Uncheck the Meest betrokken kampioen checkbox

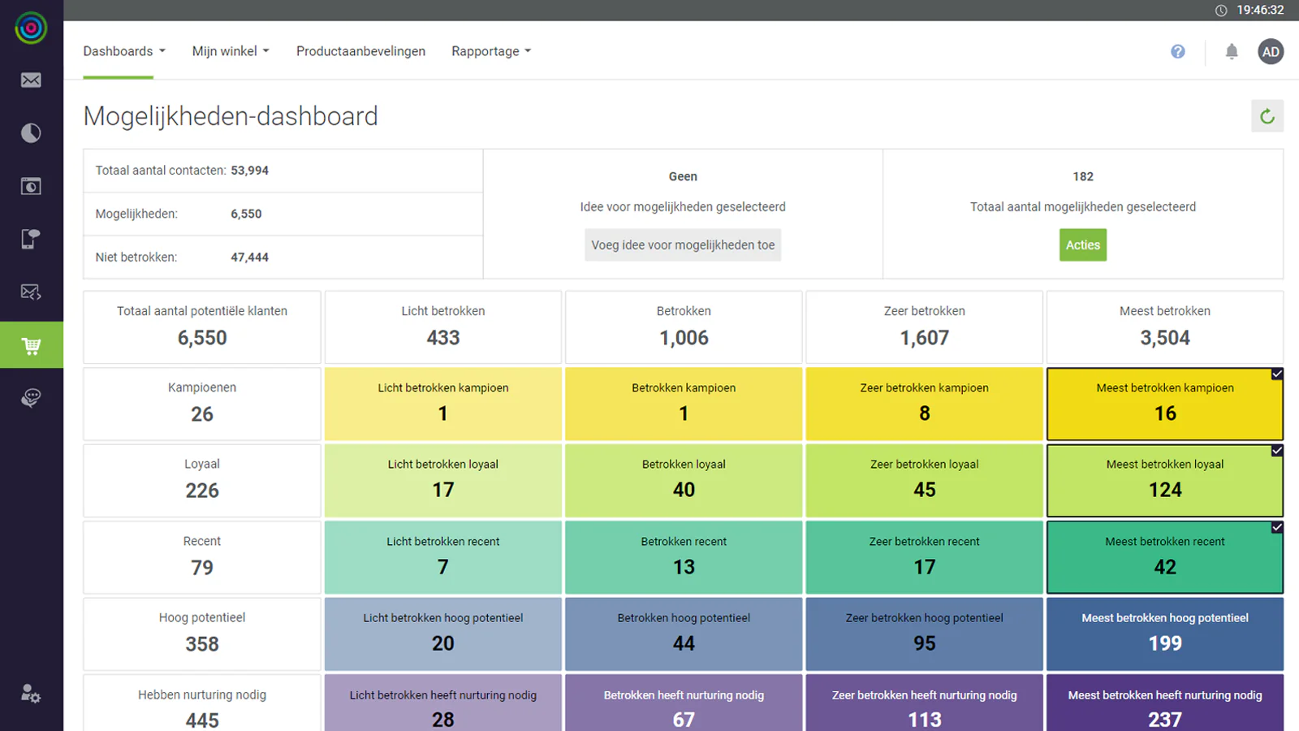click(1277, 374)
